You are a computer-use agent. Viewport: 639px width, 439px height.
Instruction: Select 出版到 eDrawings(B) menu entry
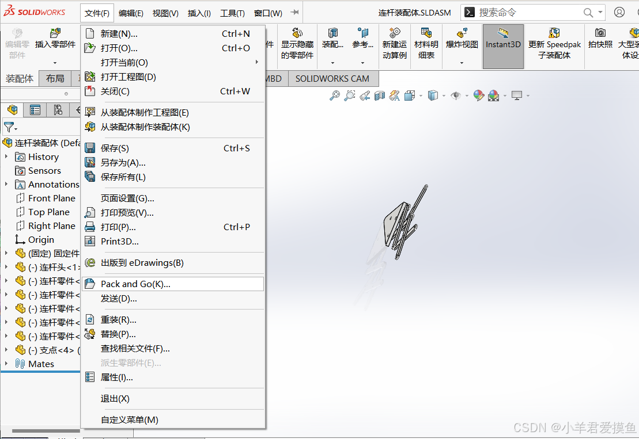click(x=173, y=263)
